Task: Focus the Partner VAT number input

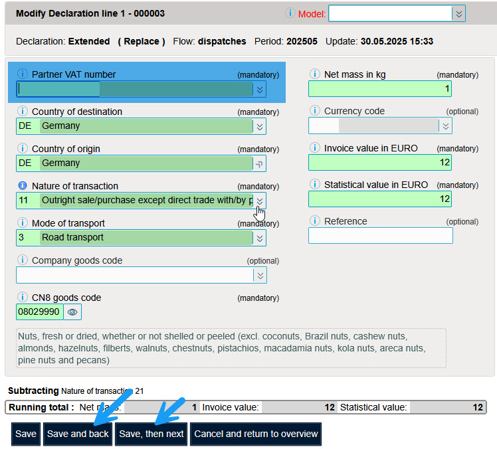Action: pyautogui.click(x=135, y=90)
